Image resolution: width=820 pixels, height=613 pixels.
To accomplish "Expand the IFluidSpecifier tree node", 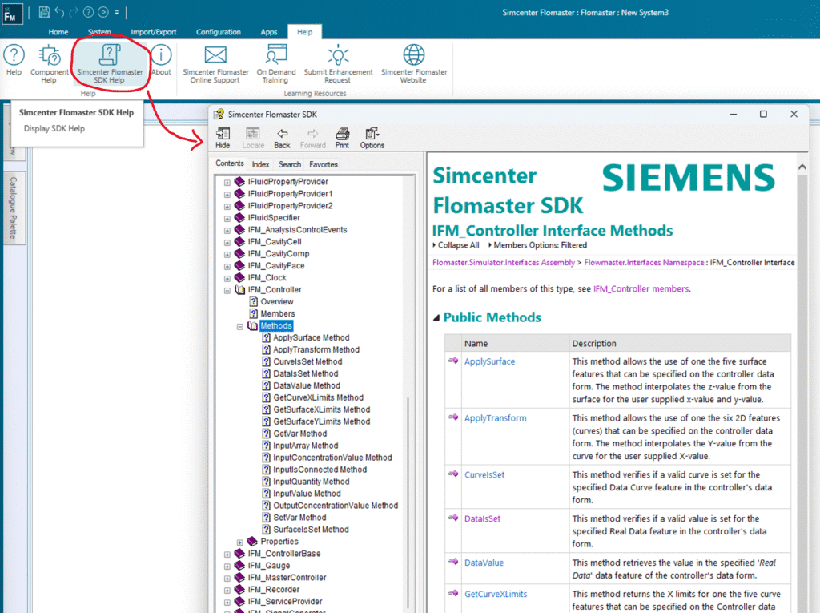I will click(x=227, y=219).
